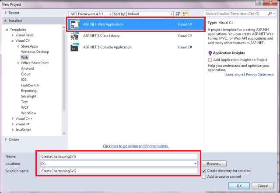
Task: Expand the Store Apps node
Action: (x=18, y=46)
